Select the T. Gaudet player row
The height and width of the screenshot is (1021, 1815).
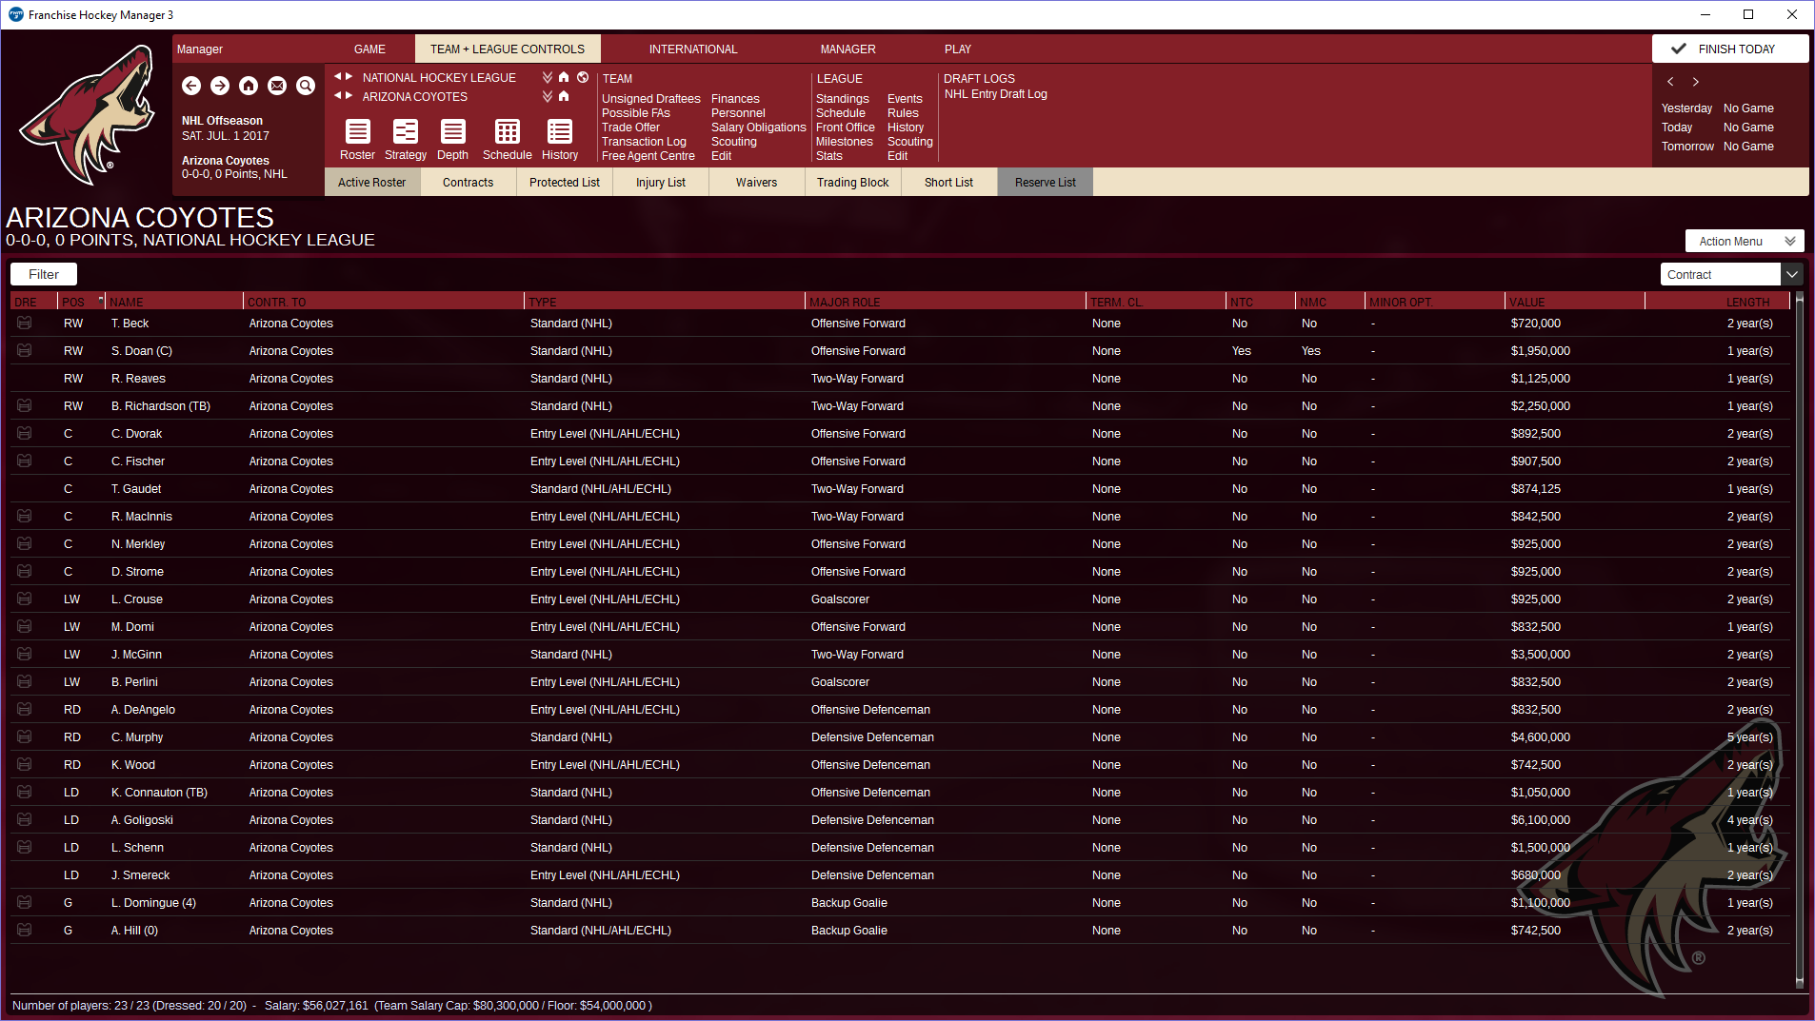pyautogui.click(x=900, y=489)
